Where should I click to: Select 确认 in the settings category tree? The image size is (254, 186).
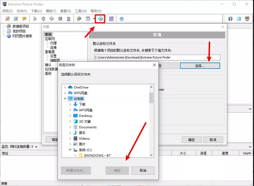[x=48, y=65]
